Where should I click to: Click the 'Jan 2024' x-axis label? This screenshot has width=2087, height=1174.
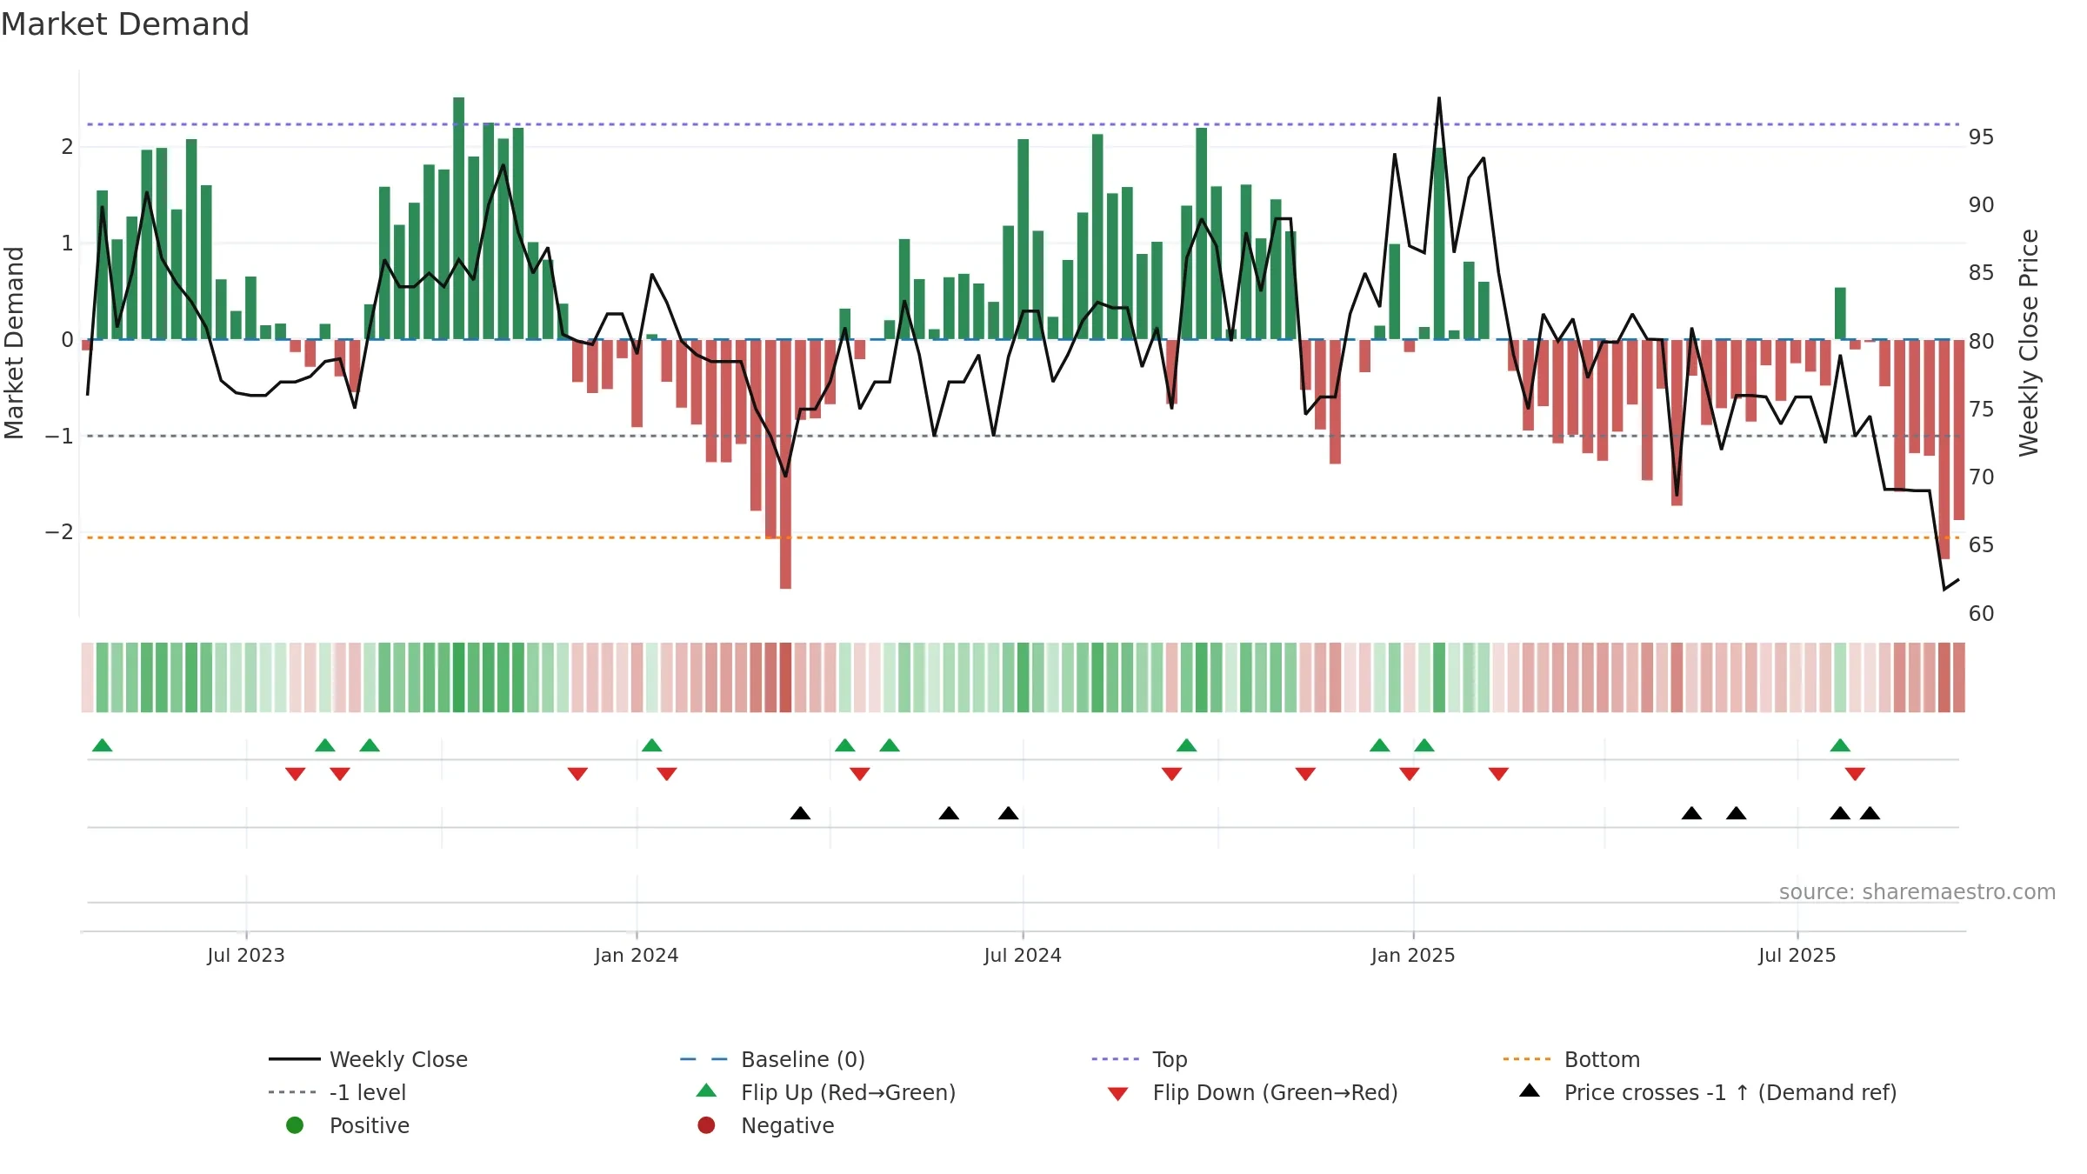pos(637,955)
